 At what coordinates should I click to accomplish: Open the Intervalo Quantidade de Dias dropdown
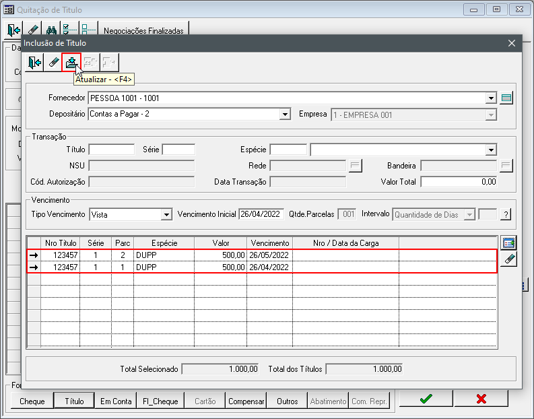tap(469, 215)
